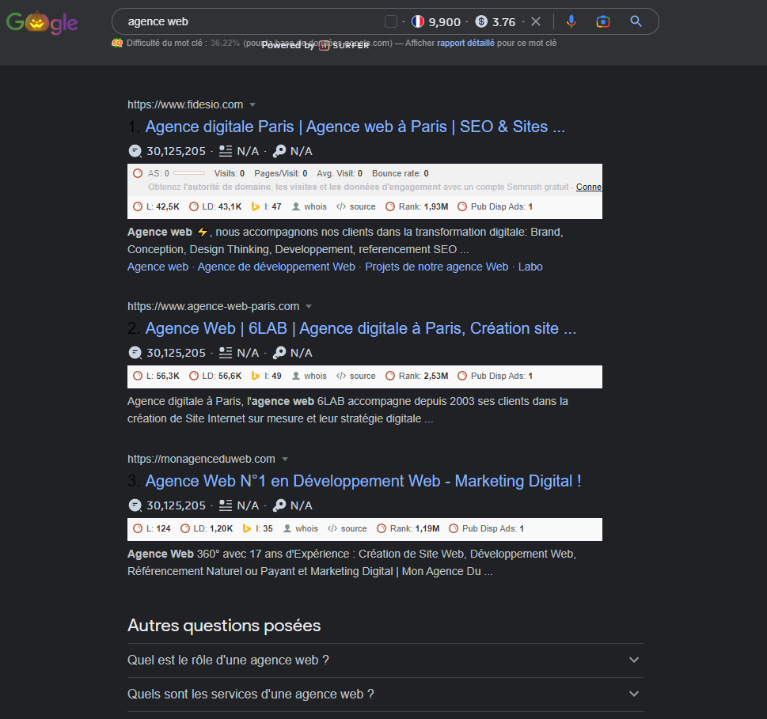Click the results-count icon under 6LAB result
Viewport: 767px width, 719px height.
pyautogui.click(x=135, y=353)
